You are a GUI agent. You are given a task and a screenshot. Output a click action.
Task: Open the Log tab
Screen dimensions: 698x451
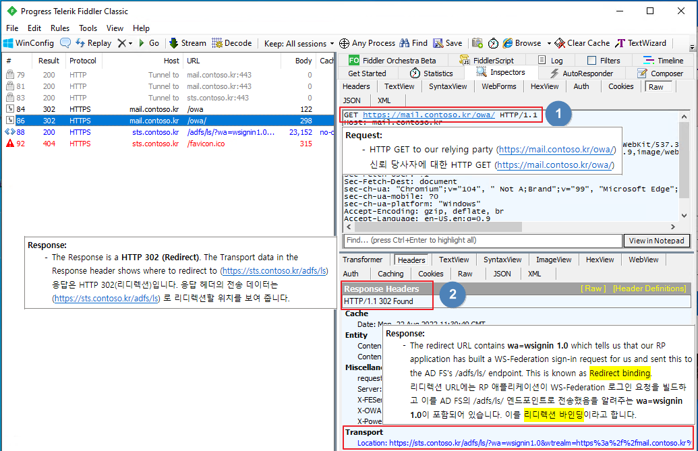pos(551,61)
